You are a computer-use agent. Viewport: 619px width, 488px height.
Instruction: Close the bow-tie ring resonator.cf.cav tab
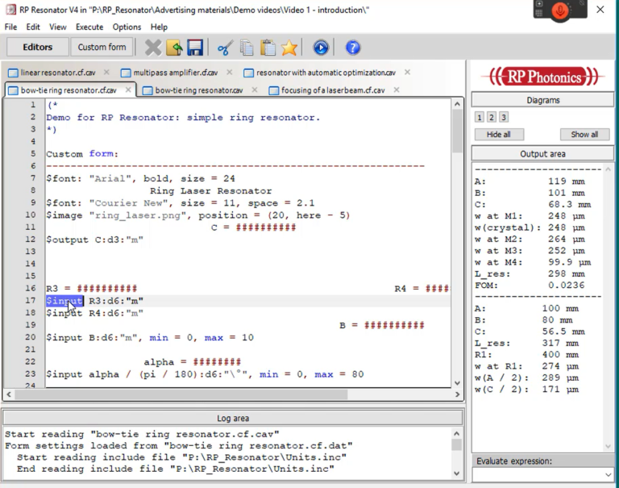(128, 90)
